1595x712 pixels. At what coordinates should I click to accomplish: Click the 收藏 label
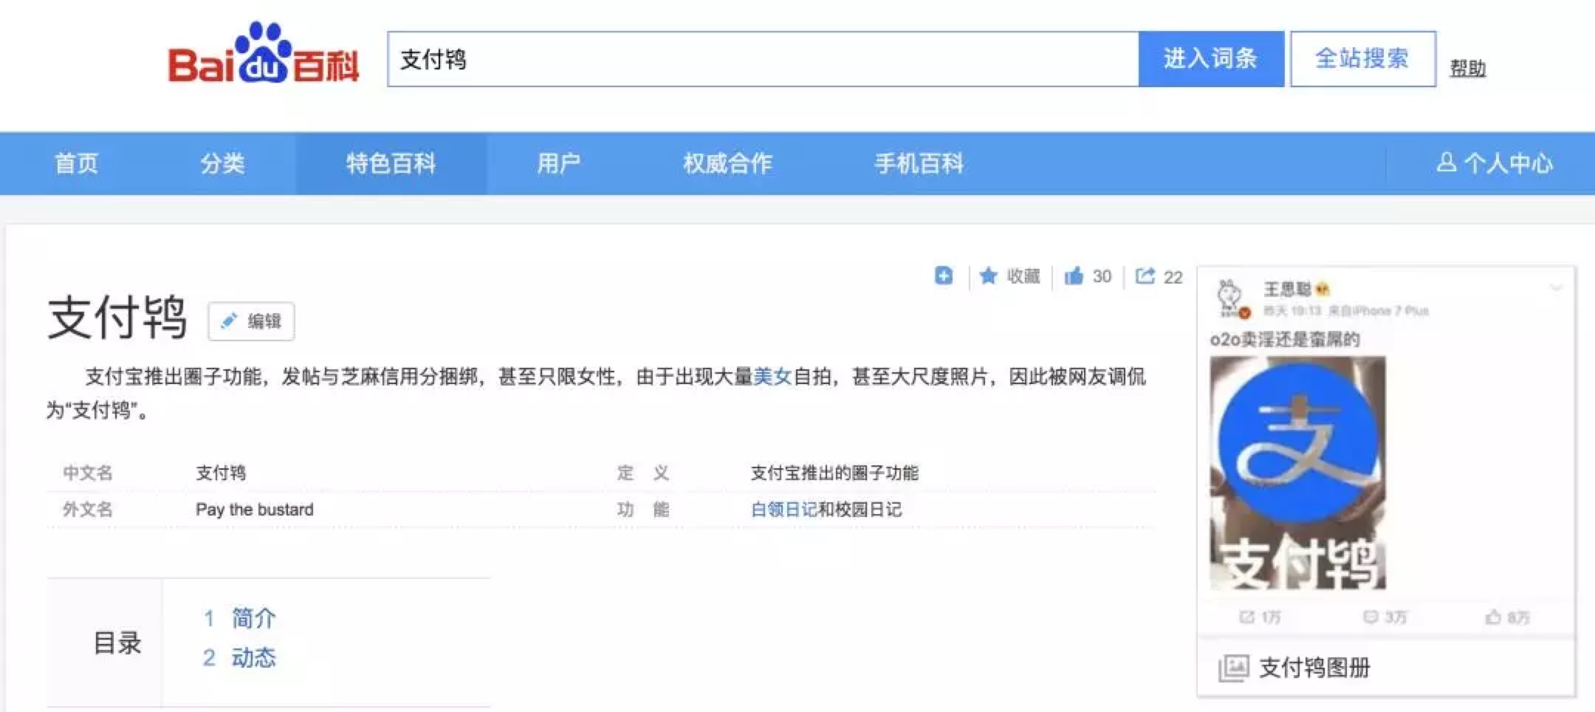click(x=1023, y=276)
